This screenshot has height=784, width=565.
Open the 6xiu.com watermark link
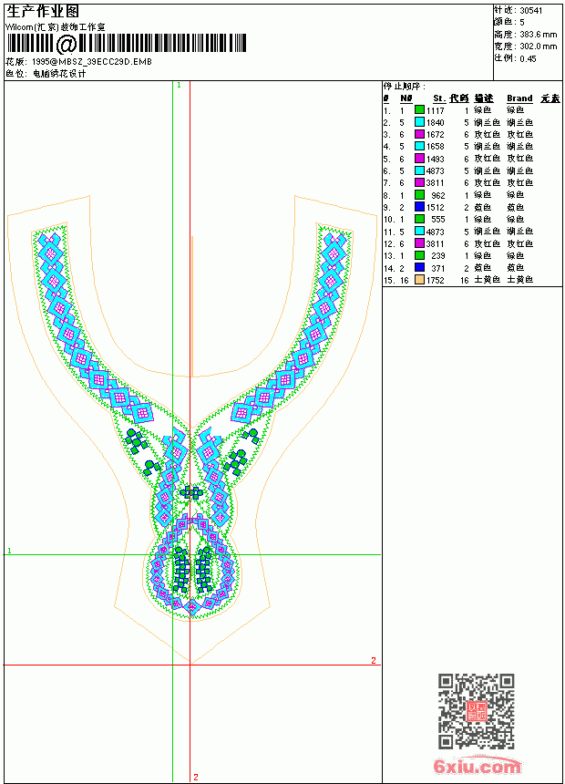[x=477, y=766]
